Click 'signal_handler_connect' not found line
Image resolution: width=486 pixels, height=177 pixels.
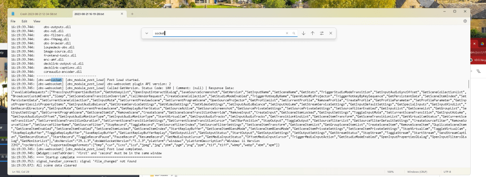point(74,161)
